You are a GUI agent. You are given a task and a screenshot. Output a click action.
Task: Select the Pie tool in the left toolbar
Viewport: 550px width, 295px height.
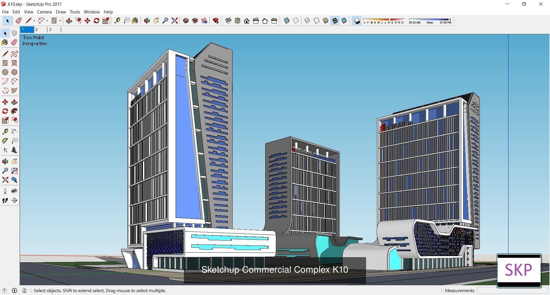(14, 91)
